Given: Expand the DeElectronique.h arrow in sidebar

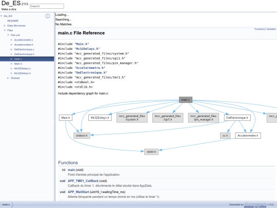Looking at the screenshot, I should [x=11, y=54].
